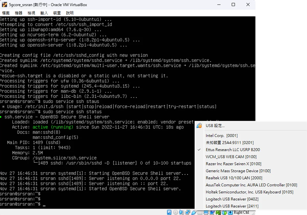Open the 輸入 menu
The width and height of the screenshot is (307, 215).
(x=44, y=13)
